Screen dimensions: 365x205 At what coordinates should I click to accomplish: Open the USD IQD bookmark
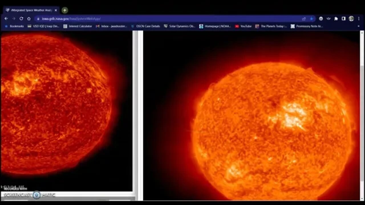coord(43,26)
